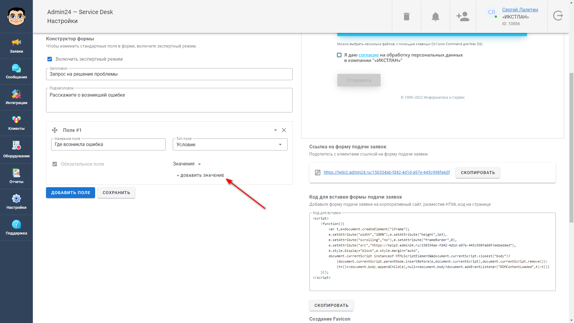Click the link icon beside the form URL

coord(317,173)
